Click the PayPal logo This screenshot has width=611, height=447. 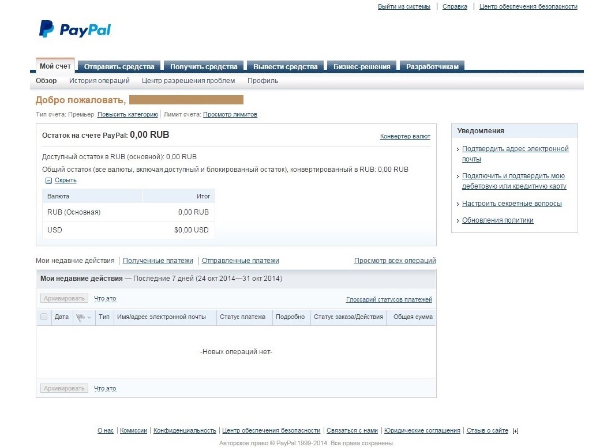click(75, 29)
